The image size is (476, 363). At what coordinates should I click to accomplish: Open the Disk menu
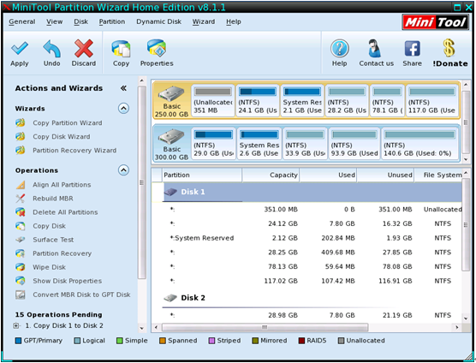[x=80, y=21]
